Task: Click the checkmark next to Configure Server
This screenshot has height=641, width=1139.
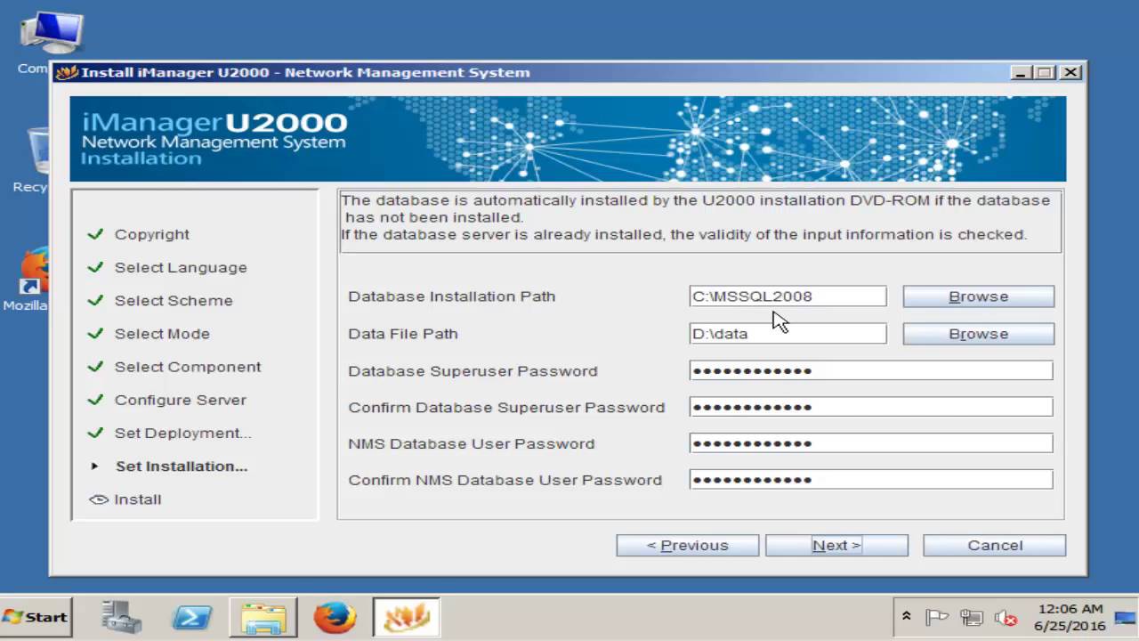Action: tap(95, 400)
